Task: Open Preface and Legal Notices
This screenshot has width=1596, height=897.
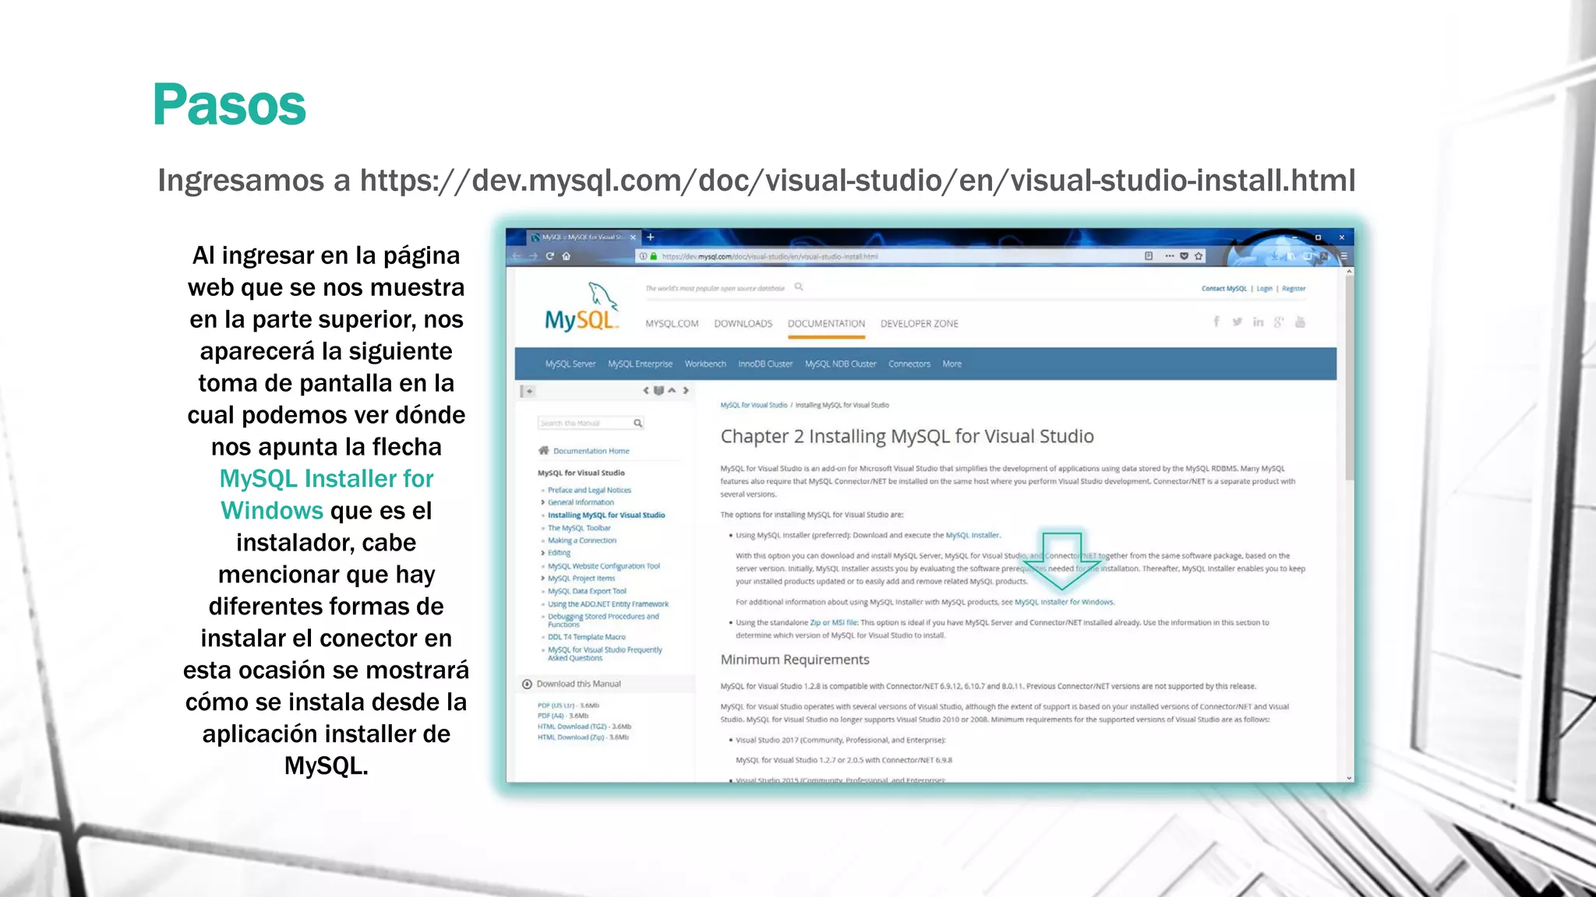Action: [x=589, y=490]
